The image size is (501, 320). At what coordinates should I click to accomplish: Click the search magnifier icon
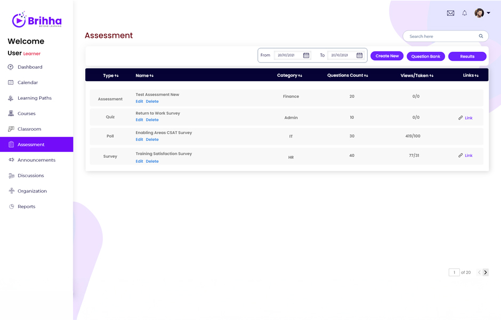481,36
